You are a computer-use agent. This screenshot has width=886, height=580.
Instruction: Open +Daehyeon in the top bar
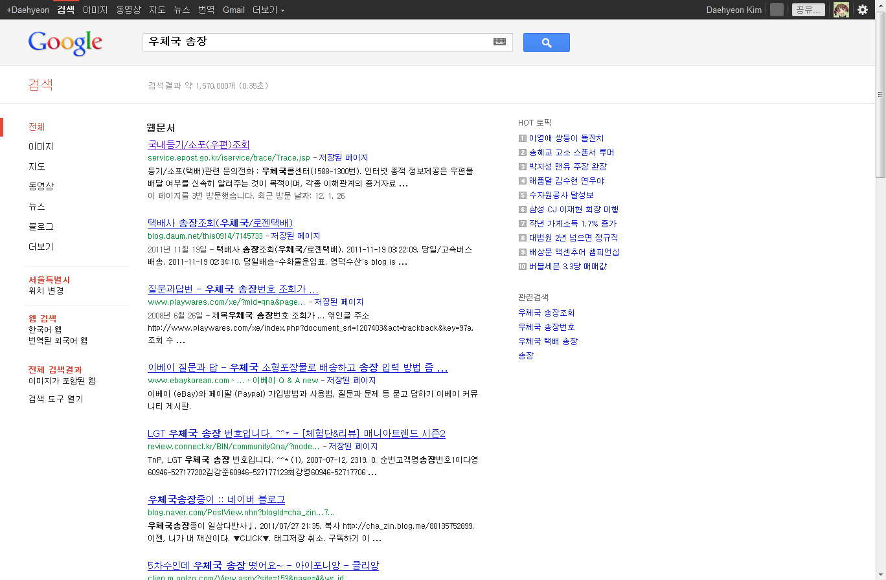pos(28,10)
